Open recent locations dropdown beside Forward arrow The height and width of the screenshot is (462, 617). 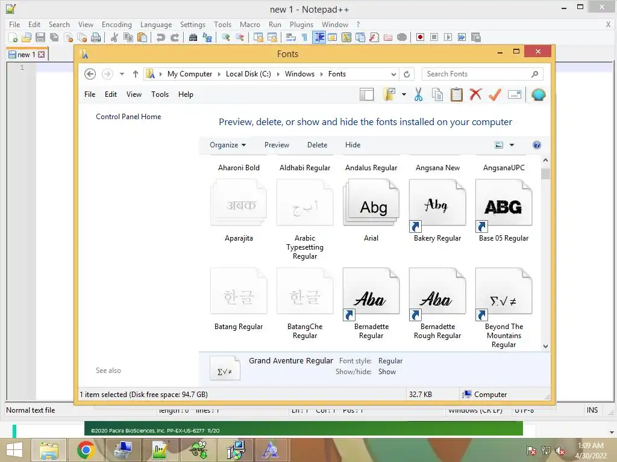click(x=122, y=74)
